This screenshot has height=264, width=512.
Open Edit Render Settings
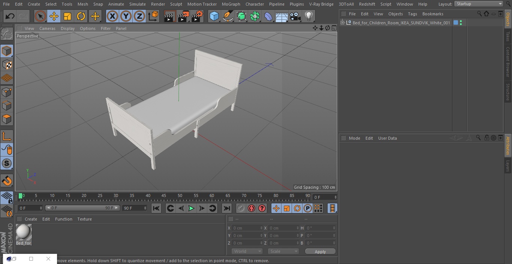(x=197, y=16)
